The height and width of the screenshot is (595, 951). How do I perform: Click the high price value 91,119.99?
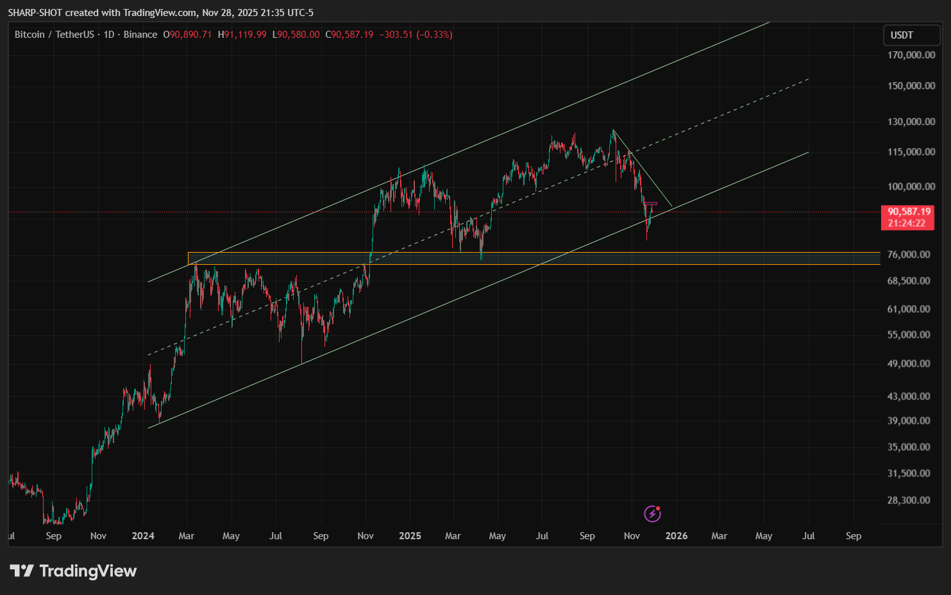[x=245, y=35]
